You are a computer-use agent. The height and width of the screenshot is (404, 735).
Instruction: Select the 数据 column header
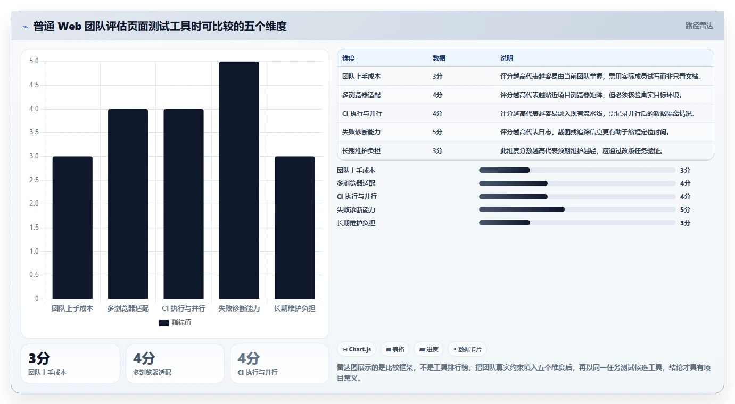point(439,58)
